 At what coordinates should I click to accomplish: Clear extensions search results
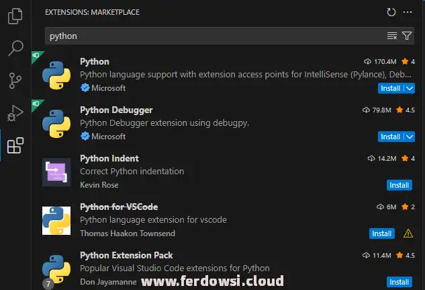tap(392, 36)
